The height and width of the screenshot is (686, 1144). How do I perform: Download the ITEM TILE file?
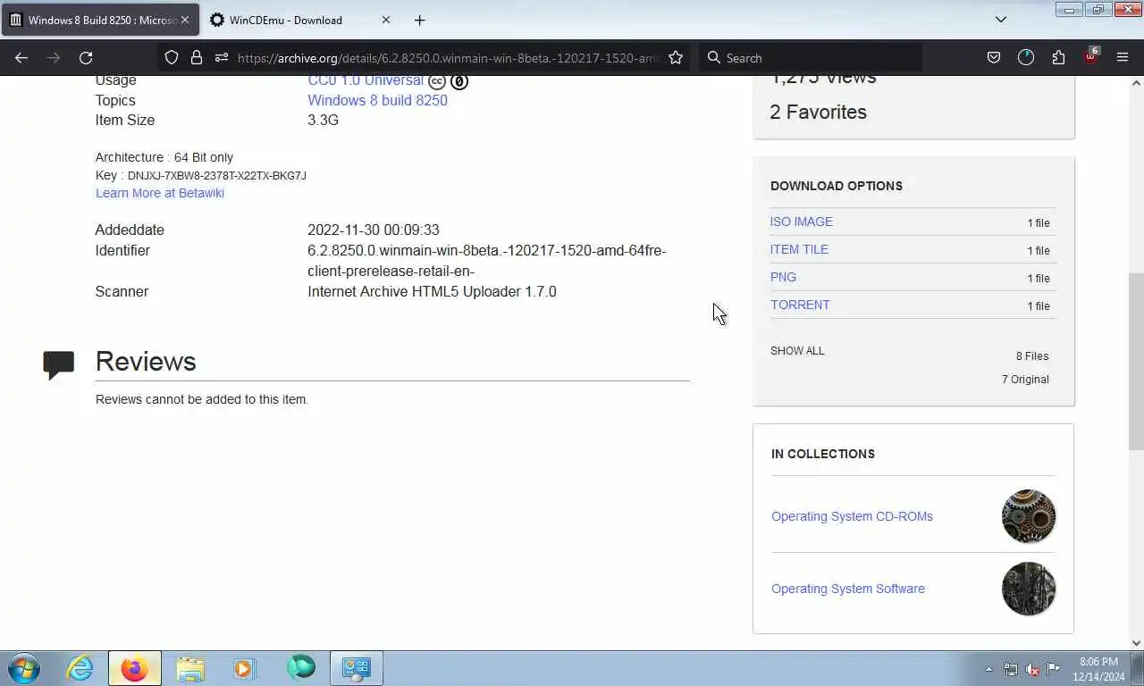click(x=799, y=249)
